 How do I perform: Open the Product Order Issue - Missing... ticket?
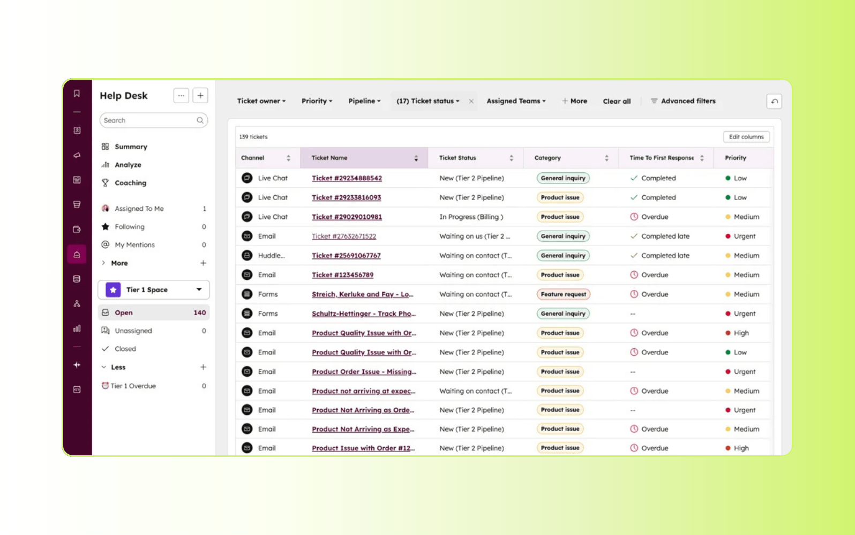pos(364,372)
